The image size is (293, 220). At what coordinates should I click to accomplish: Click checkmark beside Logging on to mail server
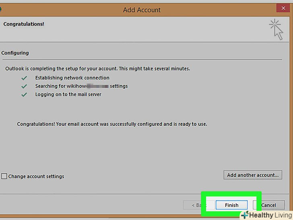click(x=24, y=95)
